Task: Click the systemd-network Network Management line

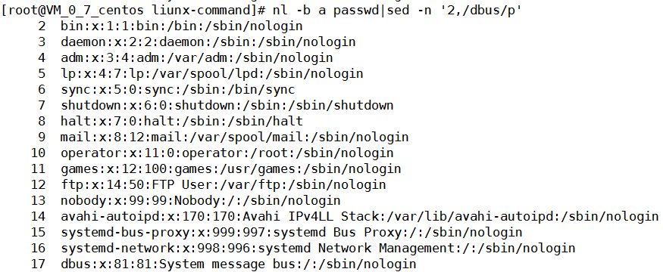Action: click(x=318, y=248)
